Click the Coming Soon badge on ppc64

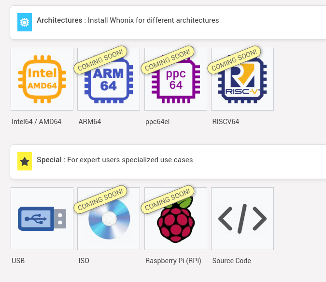tap(168, 60)
